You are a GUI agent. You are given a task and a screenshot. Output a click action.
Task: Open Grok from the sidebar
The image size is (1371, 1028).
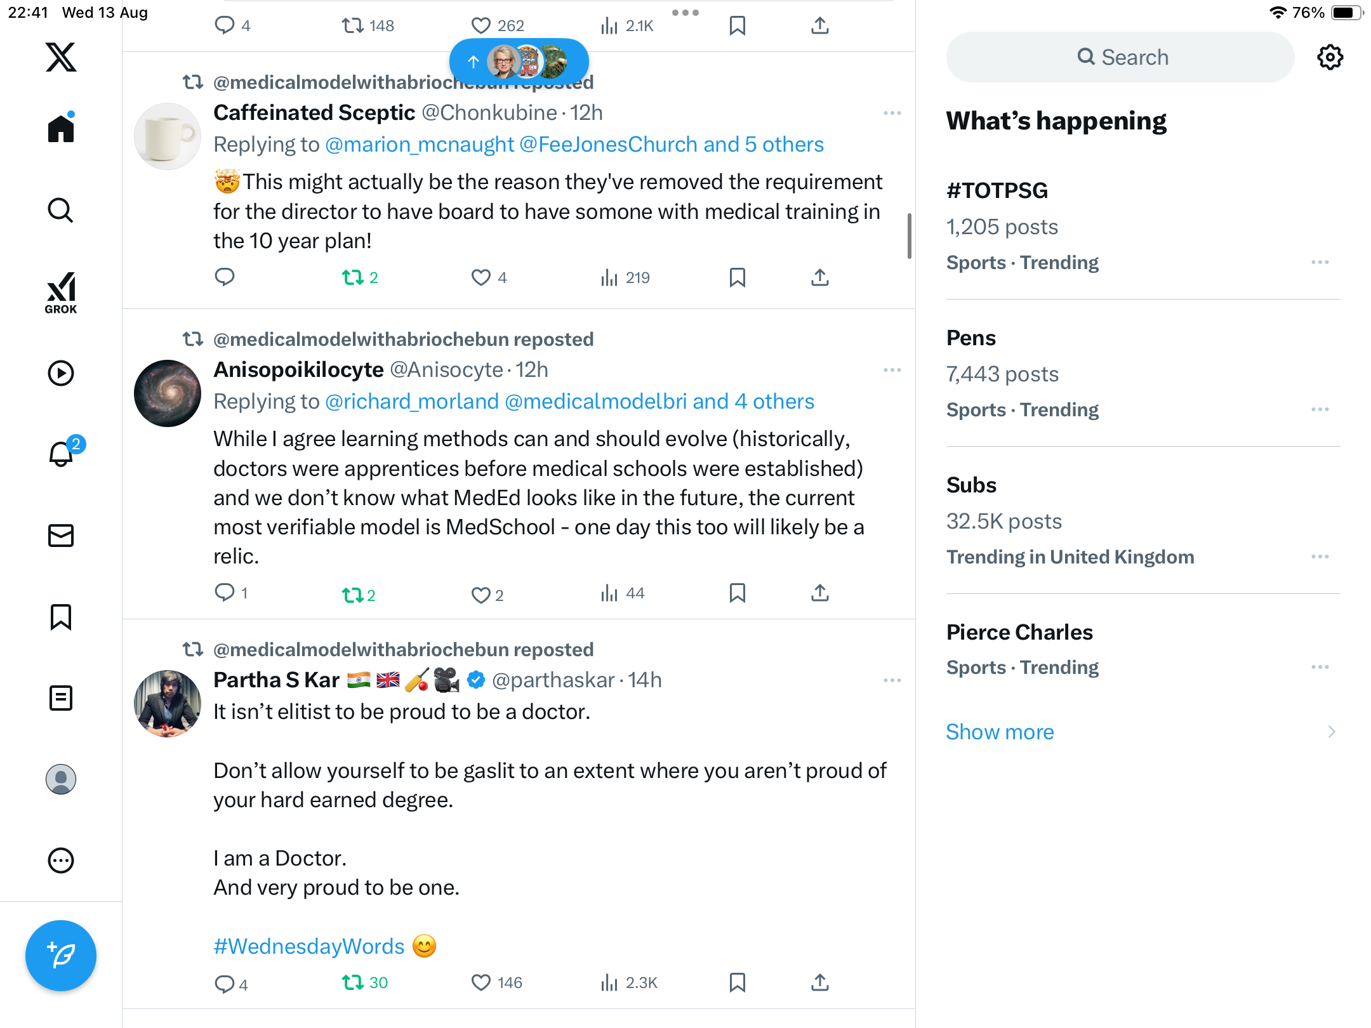[x=61, y=293]
